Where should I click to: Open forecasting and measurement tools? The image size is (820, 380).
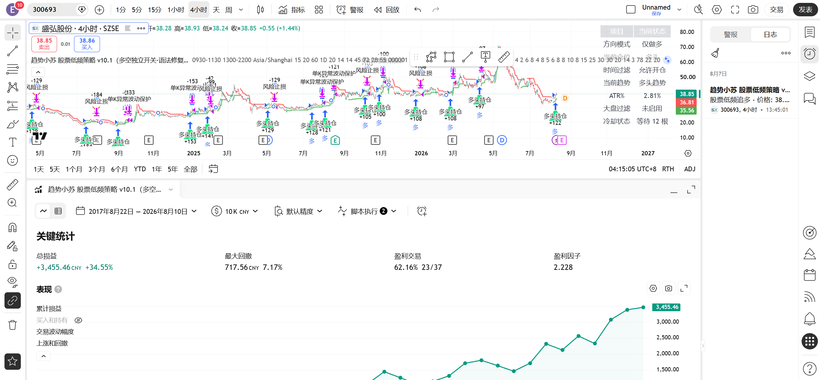[12, 105]
